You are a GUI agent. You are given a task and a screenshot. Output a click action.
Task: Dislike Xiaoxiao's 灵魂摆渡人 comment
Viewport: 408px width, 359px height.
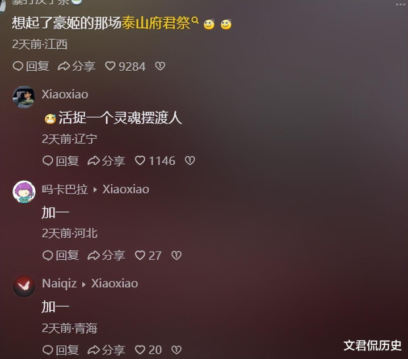pos(190,160)
